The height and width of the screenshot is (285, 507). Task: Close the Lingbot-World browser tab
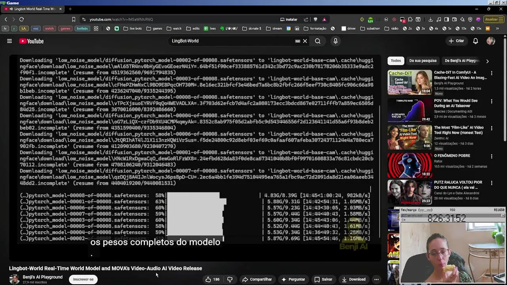tap(60, 9)
